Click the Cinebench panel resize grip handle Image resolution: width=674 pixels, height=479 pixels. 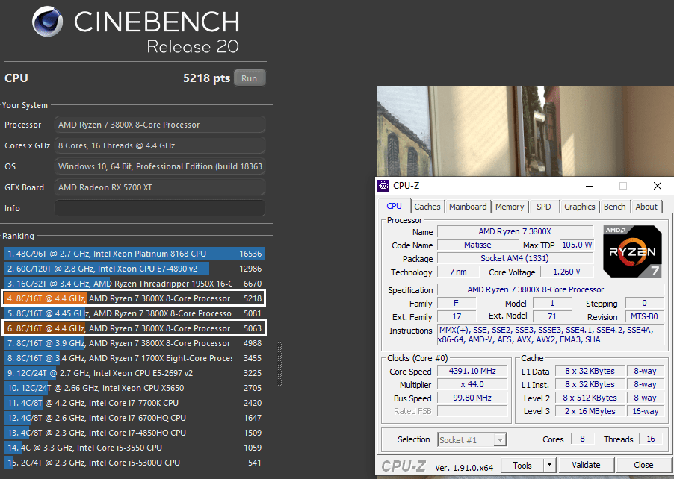pos(279,363)
